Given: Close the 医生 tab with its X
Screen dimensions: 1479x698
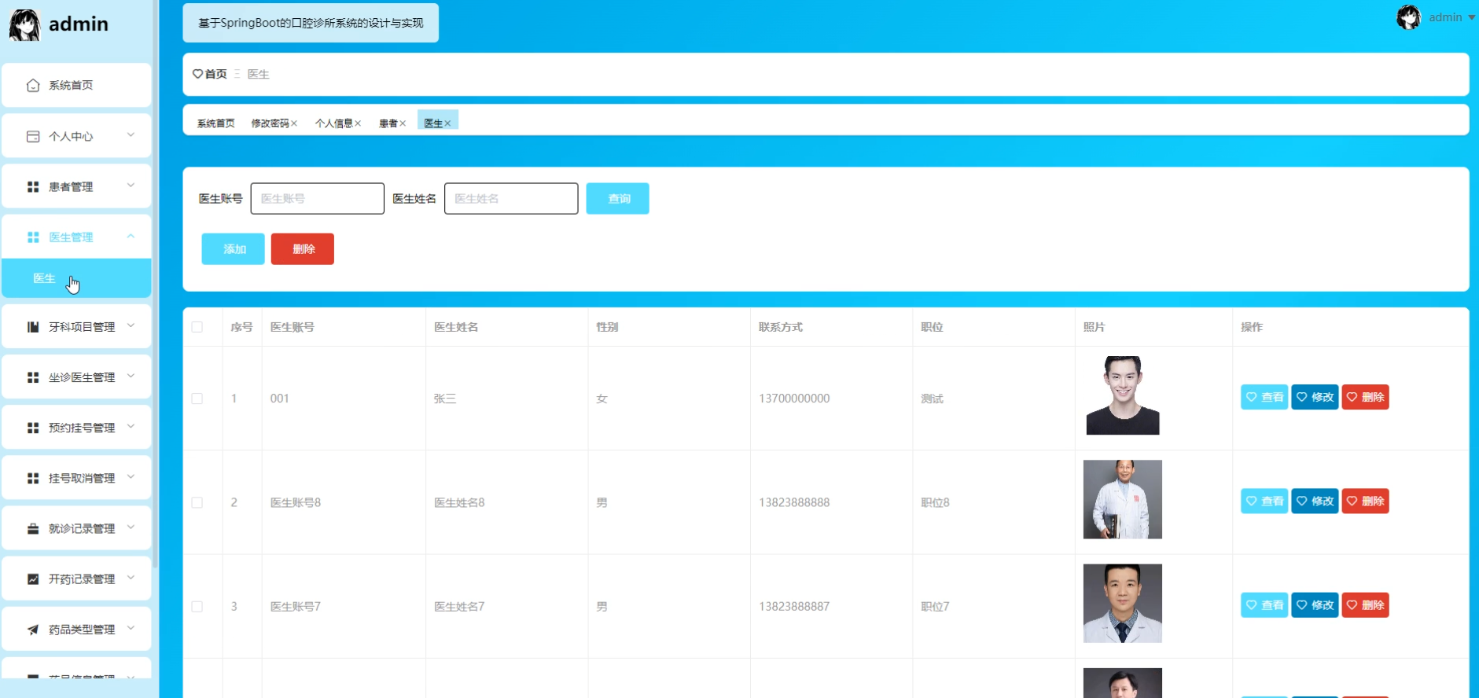Looking at the screenshot, I should 447,123.
